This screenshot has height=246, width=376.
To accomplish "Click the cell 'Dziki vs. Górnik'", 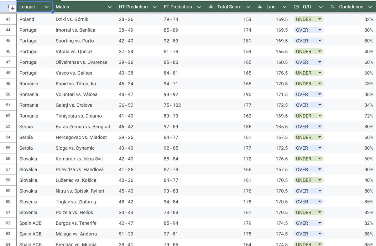I will tap(84, 19).
